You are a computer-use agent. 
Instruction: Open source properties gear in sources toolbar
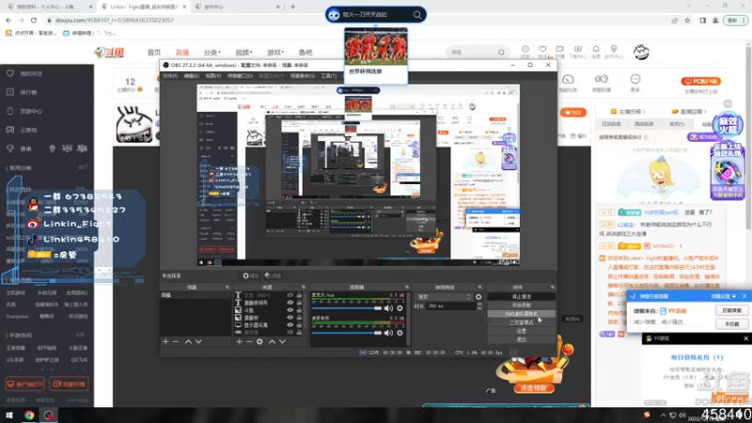coord(259,341)
